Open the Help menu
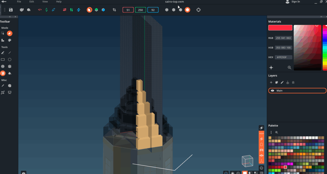The image size is (327, 174). click(x=59, y=2)
